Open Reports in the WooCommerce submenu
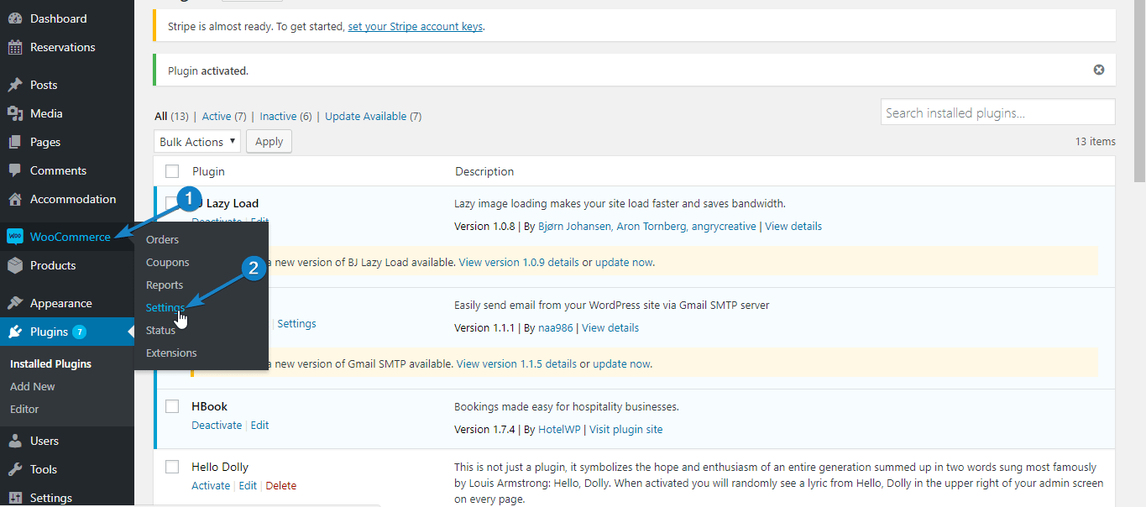1146x507 pixels. pos(165,285)
